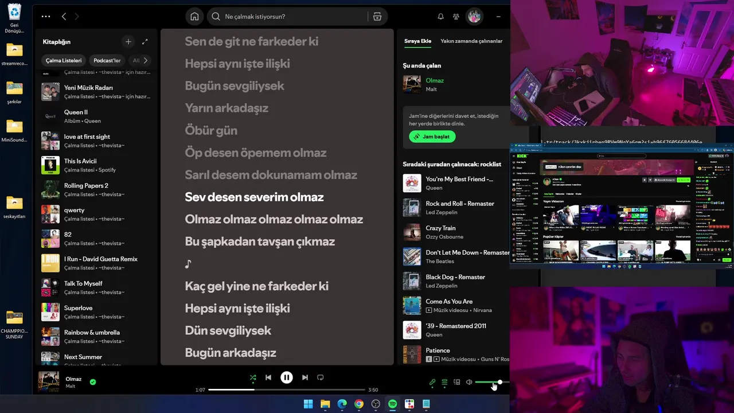Image resolution: width=734 pixels, height=413 pixels.
Task: Open notifications bell
Action: [440, 17]
